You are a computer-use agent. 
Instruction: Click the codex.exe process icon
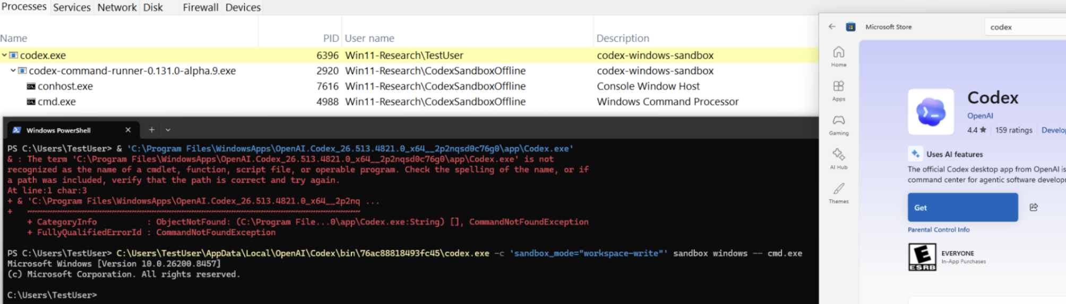(14, 55)
